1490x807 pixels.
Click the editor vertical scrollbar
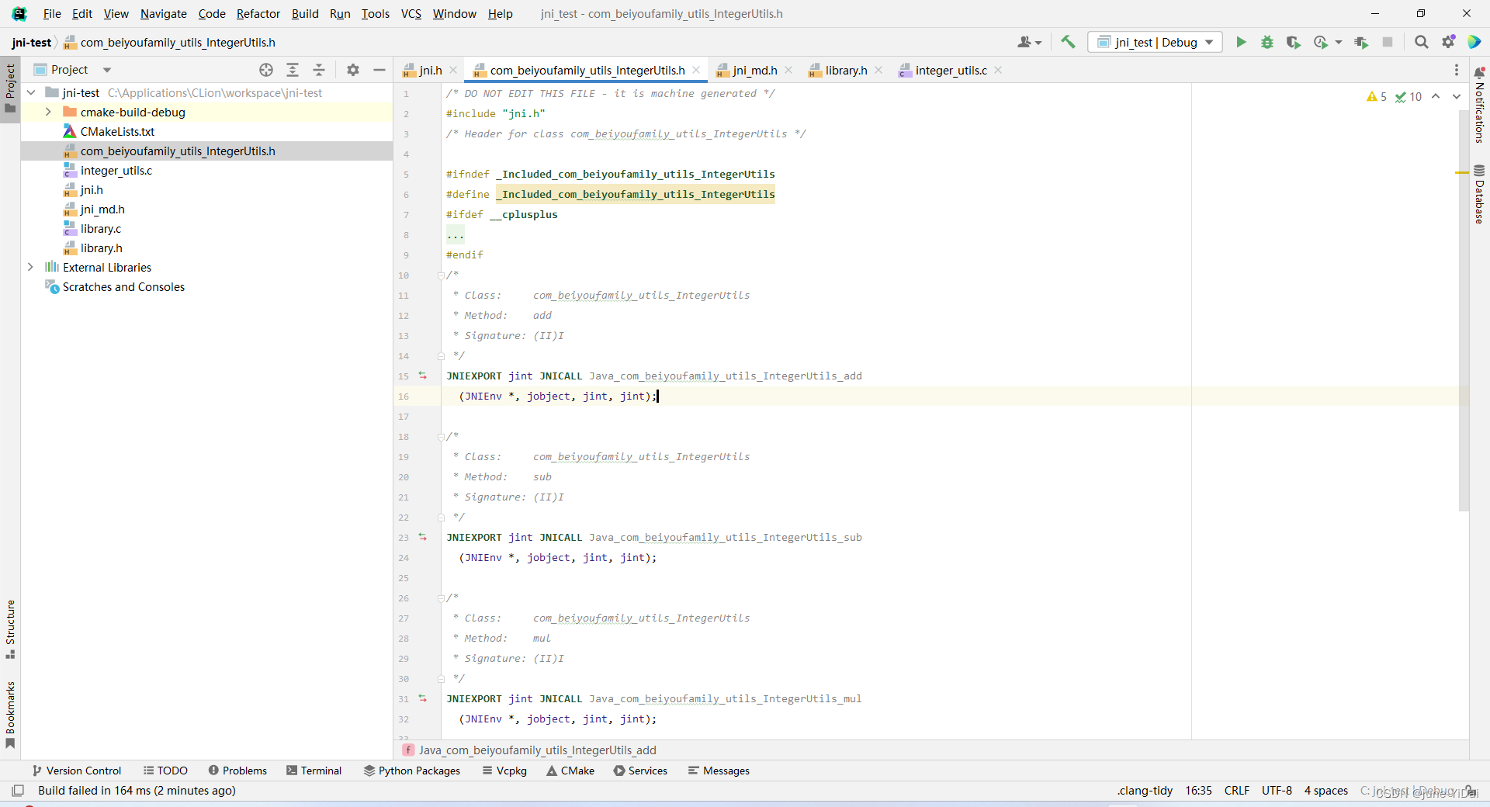click(x=1464, y=310)
